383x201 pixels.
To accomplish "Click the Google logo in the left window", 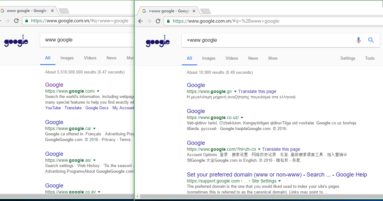I will click(x=16, y=41).
